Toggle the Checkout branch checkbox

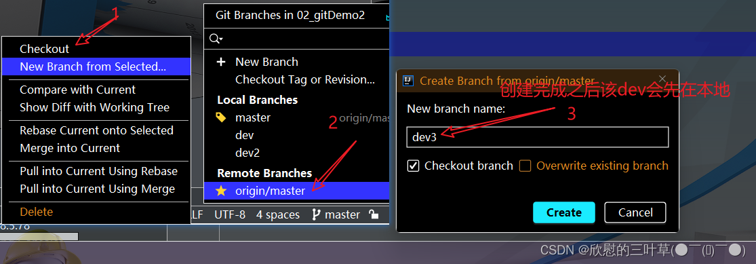pos(413,166)
